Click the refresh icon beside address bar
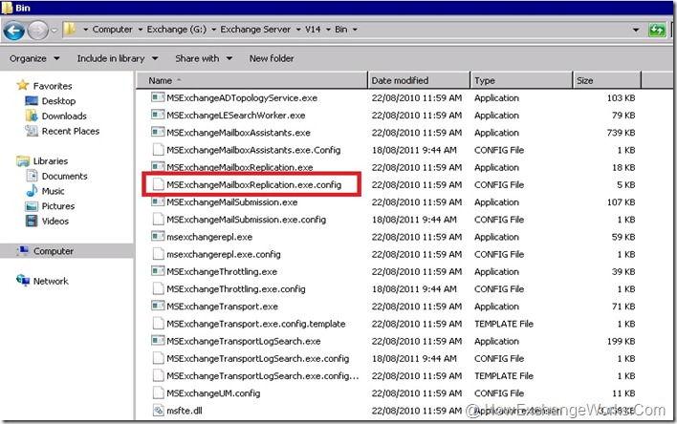677x424 pixels. [x=656, y=31]
